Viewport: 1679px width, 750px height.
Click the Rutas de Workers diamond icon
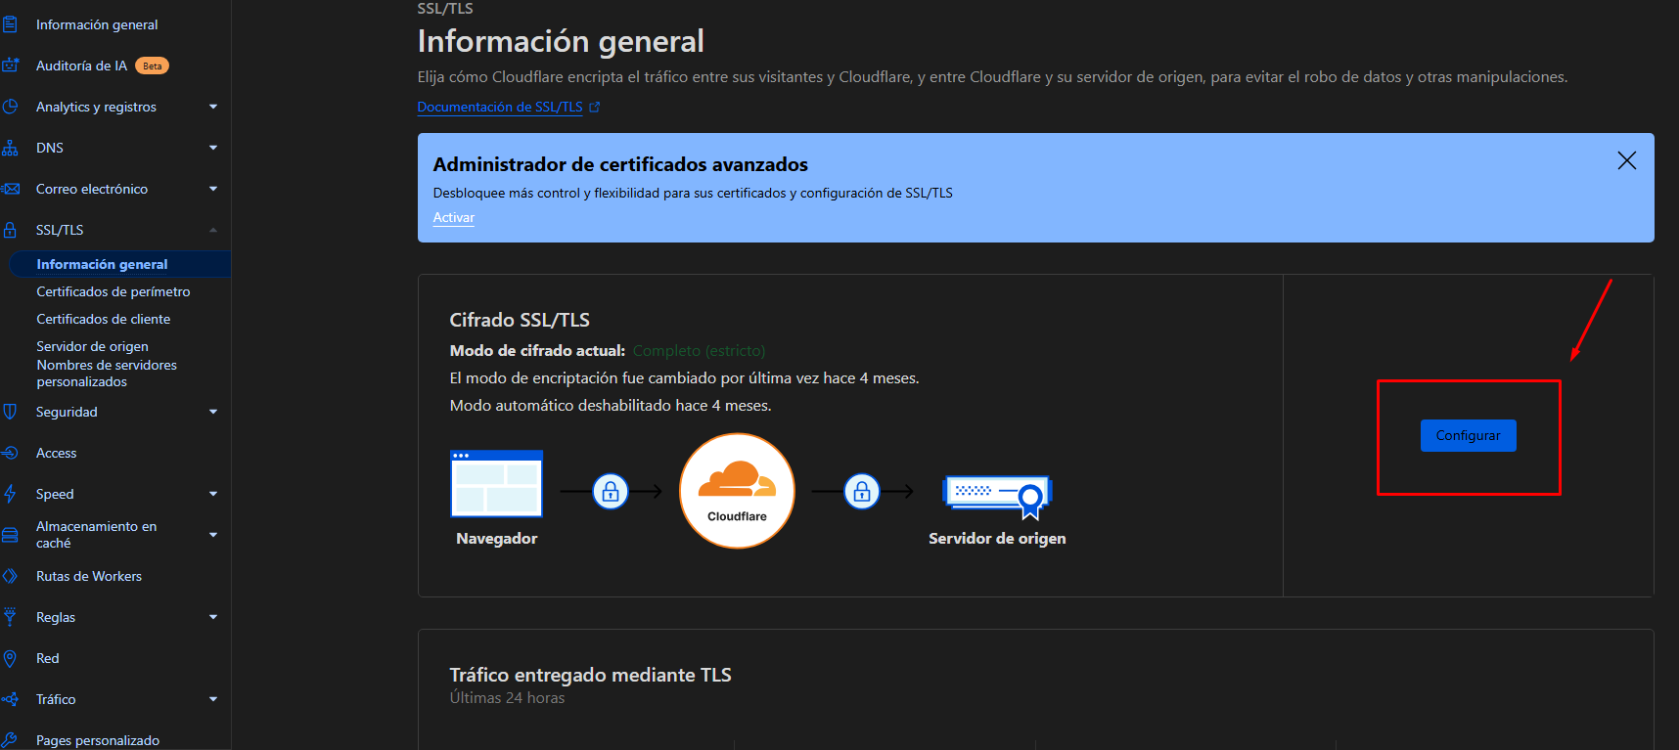[10, 576]
